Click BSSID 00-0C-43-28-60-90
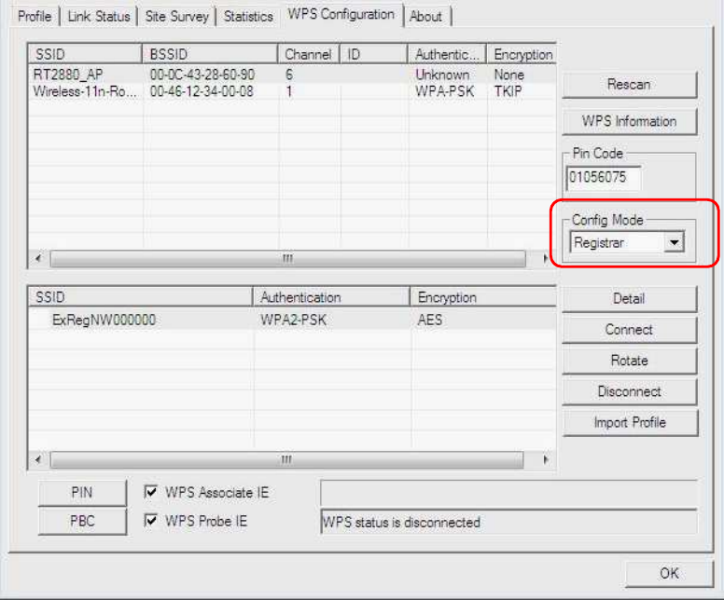724x600 pixels. click(x=202, y=75)
